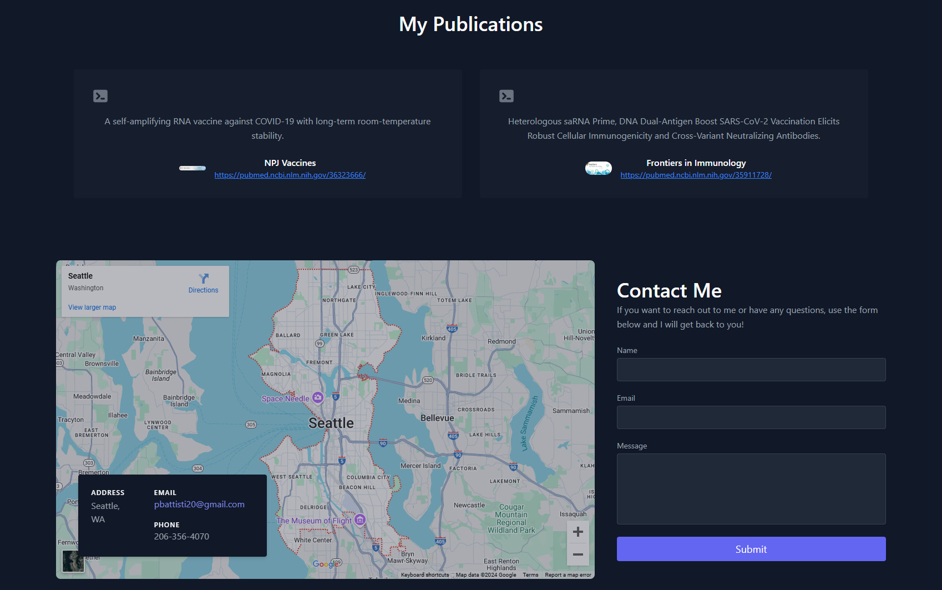Select the Museum of Flight marker on the map
This screenshot has width=942, height=590.
(x=361, y=520)
